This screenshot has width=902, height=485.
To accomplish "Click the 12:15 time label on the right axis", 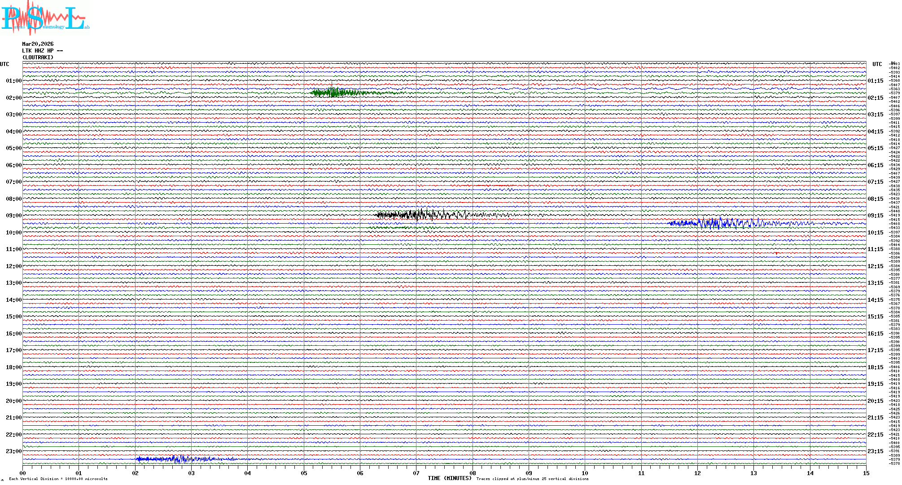I will coord(875,266).
